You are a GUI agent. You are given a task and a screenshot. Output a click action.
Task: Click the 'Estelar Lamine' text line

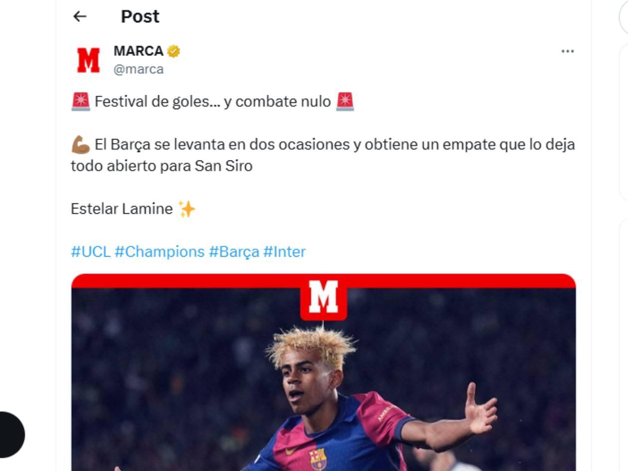(x=122, y=209)
